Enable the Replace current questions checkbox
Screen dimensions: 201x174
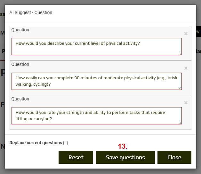(66, 143)
